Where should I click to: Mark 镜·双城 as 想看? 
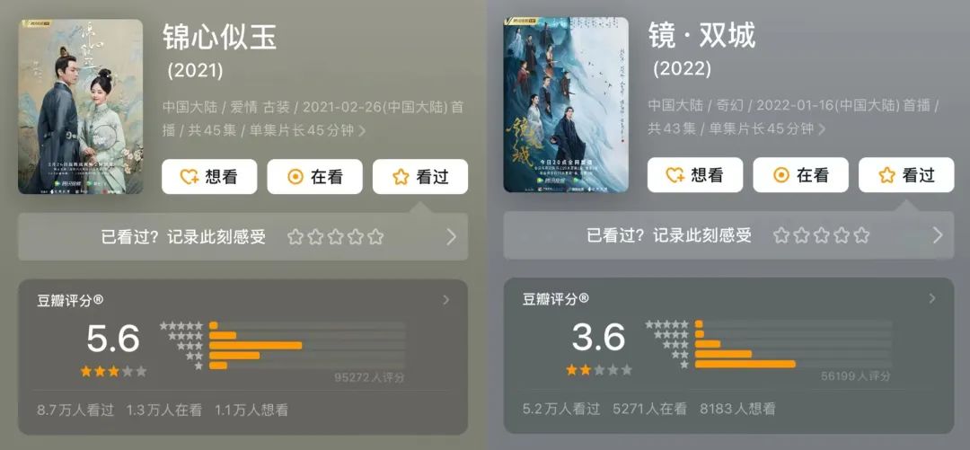tap(694, 175)
